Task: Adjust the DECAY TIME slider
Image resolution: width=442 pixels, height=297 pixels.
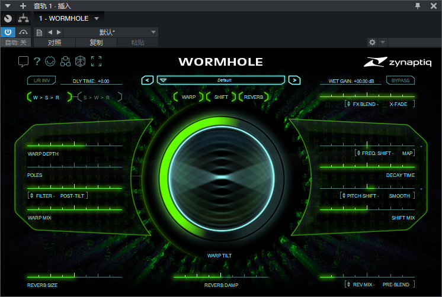Action: click(367, 167)
